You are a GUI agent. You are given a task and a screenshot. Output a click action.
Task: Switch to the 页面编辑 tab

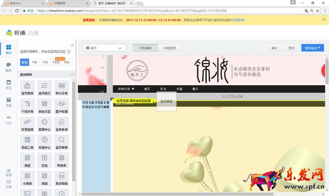[145, 48]
